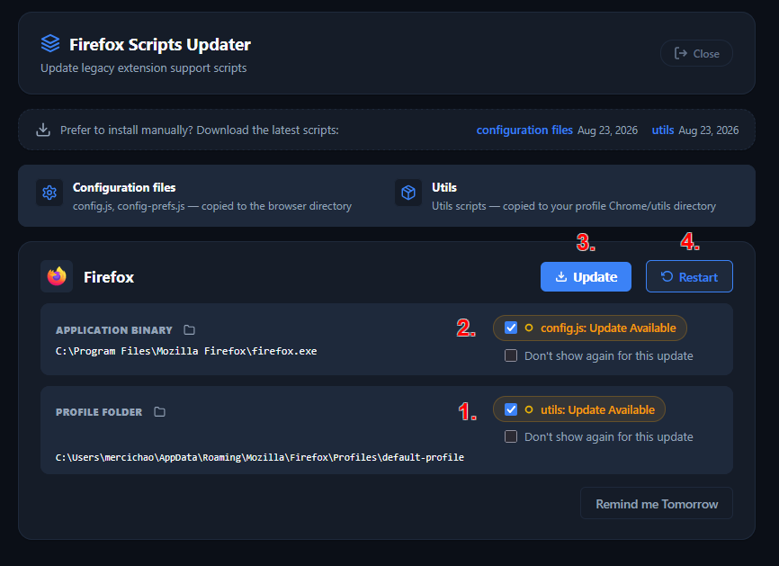Image resolution: width=779 pixels, height=566 pixels.
Task: Click orange status circle on utils badge
Action: (529, 410)
